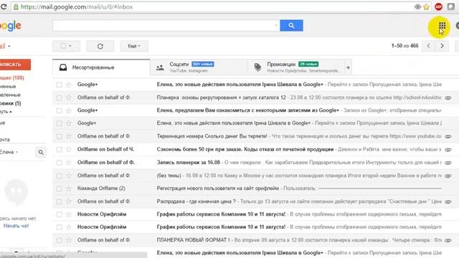This screenshot has height=258, width=459.
Task: Switch to the Промоакции tab
Action: (x=296, y=67)
